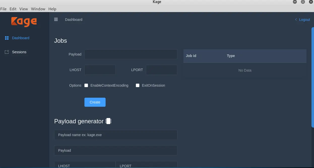
Task: Click the Payload generator LHOST field
Action: (x=85, y=164)
